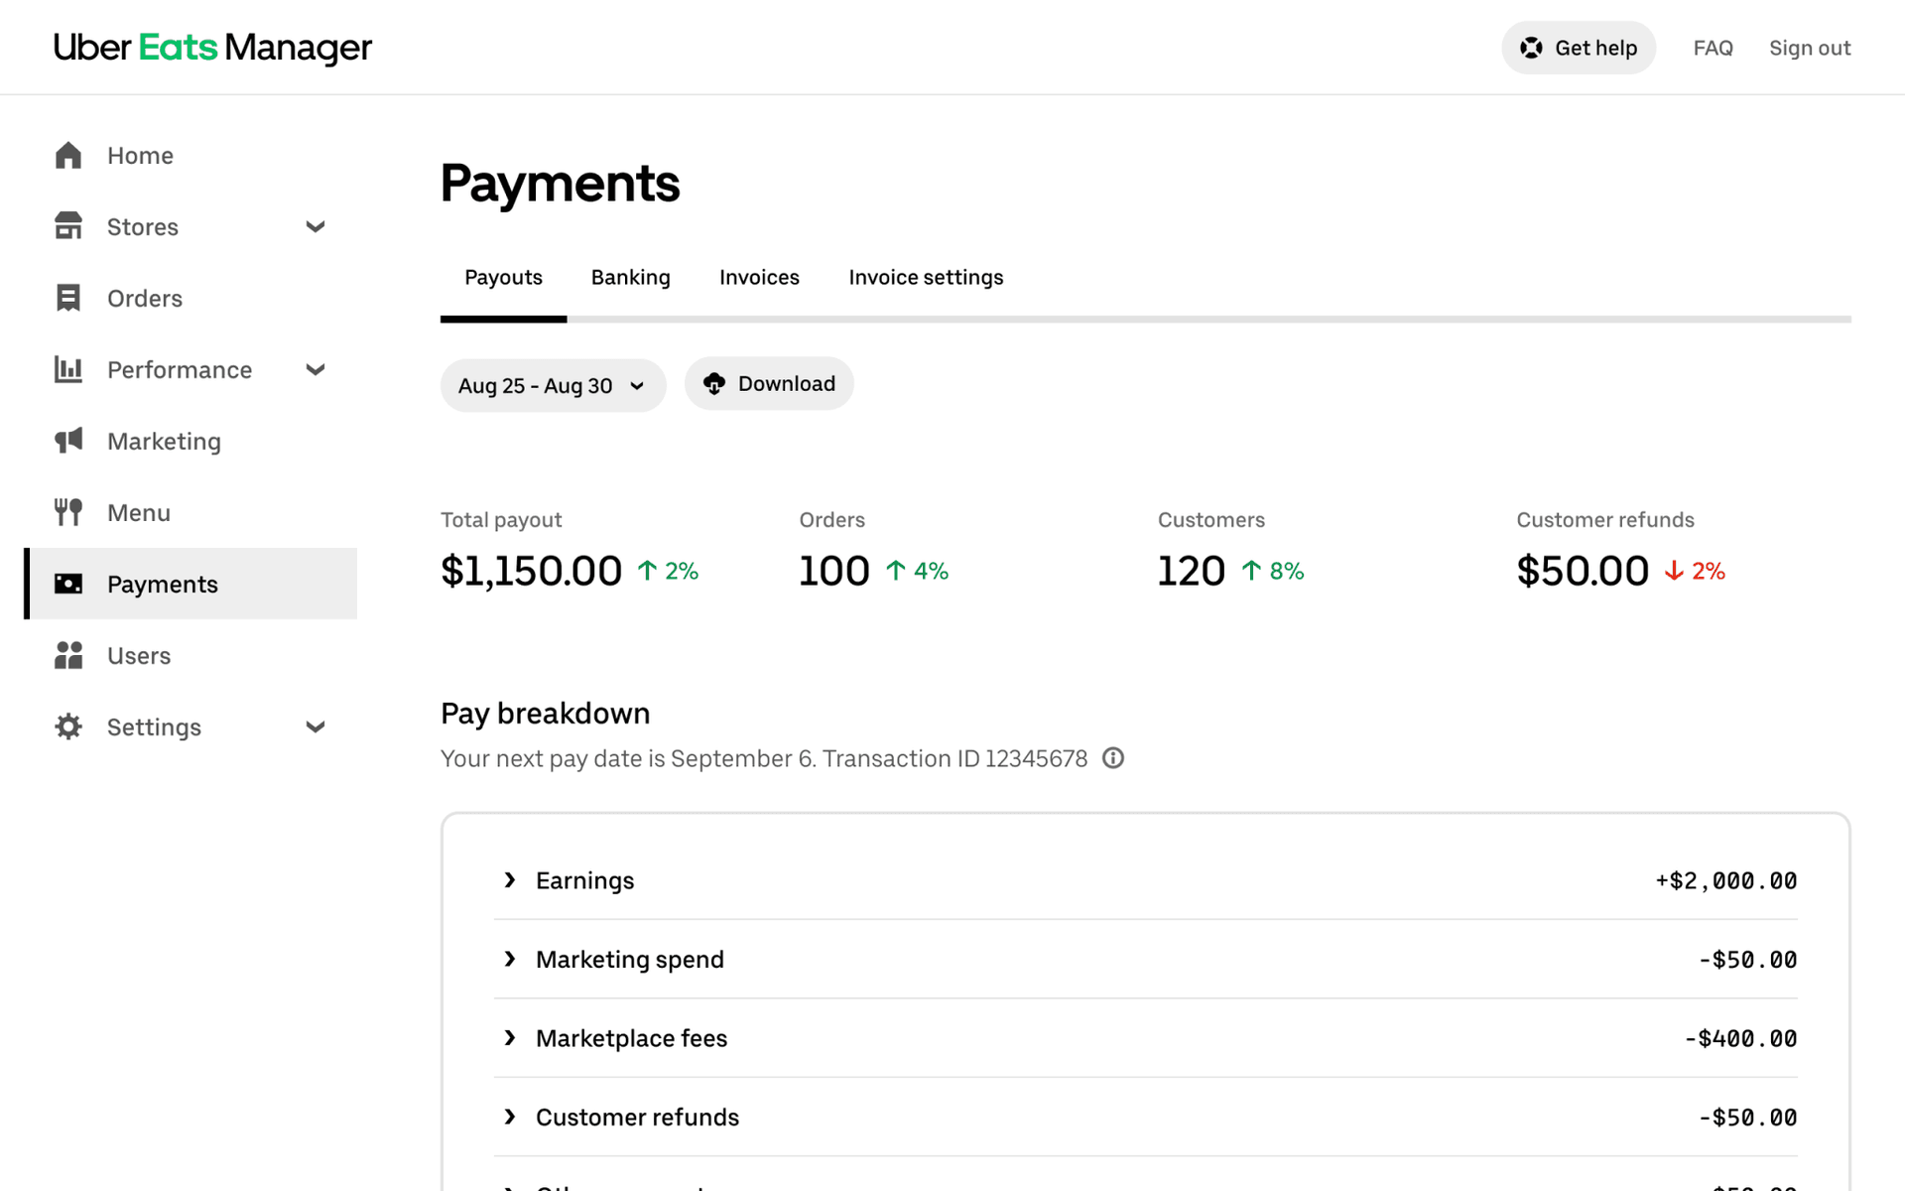Click the Orders receipt icon
This screenshot has height=1191, width=1905.
click(x=67, y=299)
